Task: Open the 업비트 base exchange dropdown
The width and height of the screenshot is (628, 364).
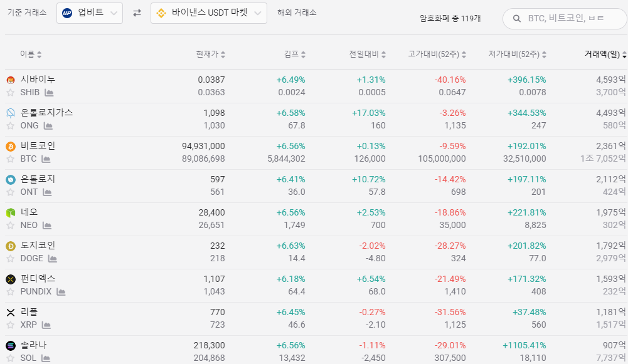Action: 90,13
